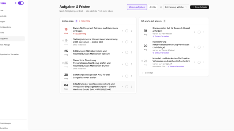Open task Erstattungsanträge nach AAG
This screenshot has width=234, height=131.
(91, 76)
